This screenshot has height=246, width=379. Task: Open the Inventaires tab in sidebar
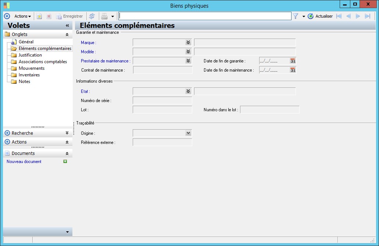point(29,75)
